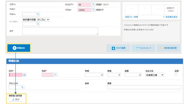Click the 承認者を追加 link
Viewport: 184px width, 104px height.
click(x=170, y=17)
